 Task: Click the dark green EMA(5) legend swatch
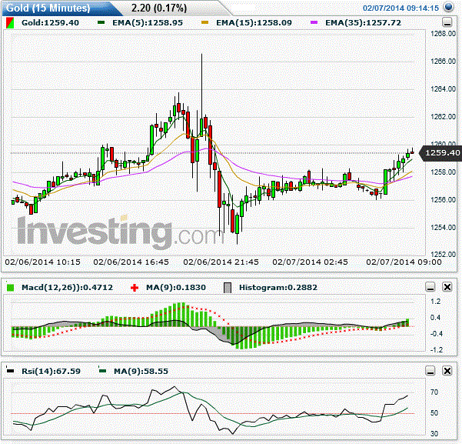click(x=101, y=22)
